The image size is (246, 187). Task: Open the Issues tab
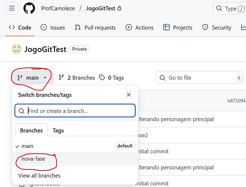pos(53,27)
